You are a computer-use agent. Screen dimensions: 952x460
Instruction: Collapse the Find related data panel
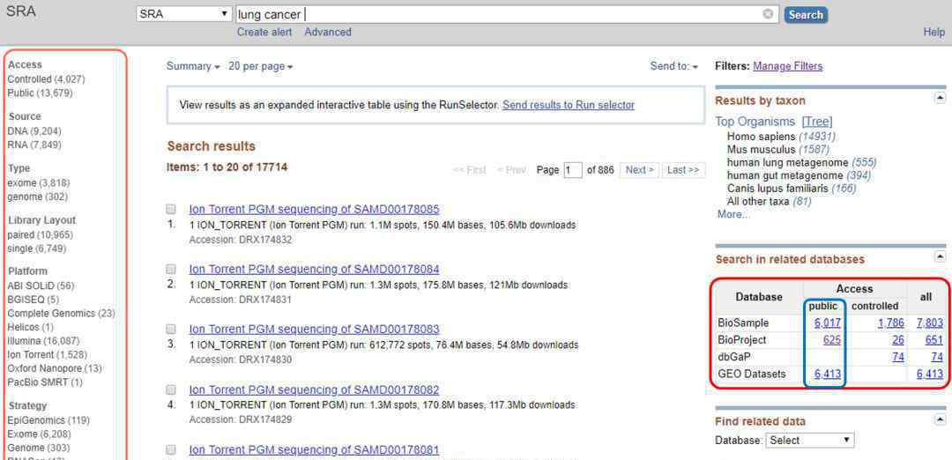tap(940, 419)
